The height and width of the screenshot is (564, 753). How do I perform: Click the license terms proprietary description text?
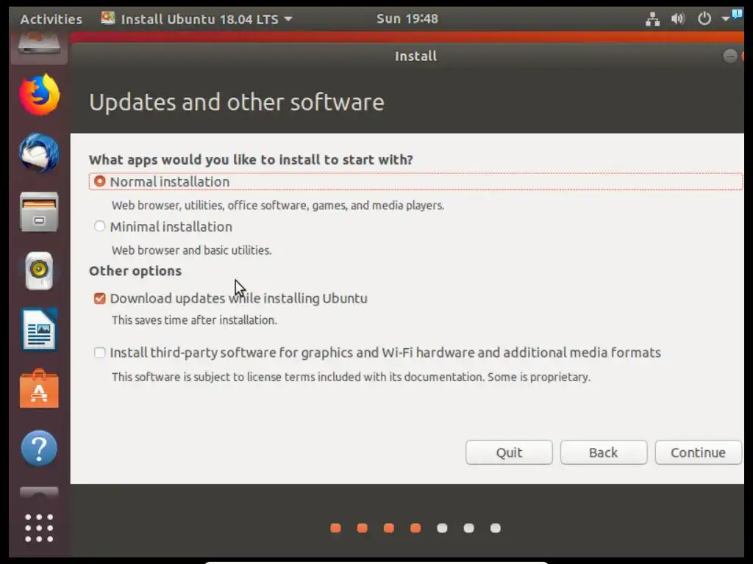tap(351, 377)
